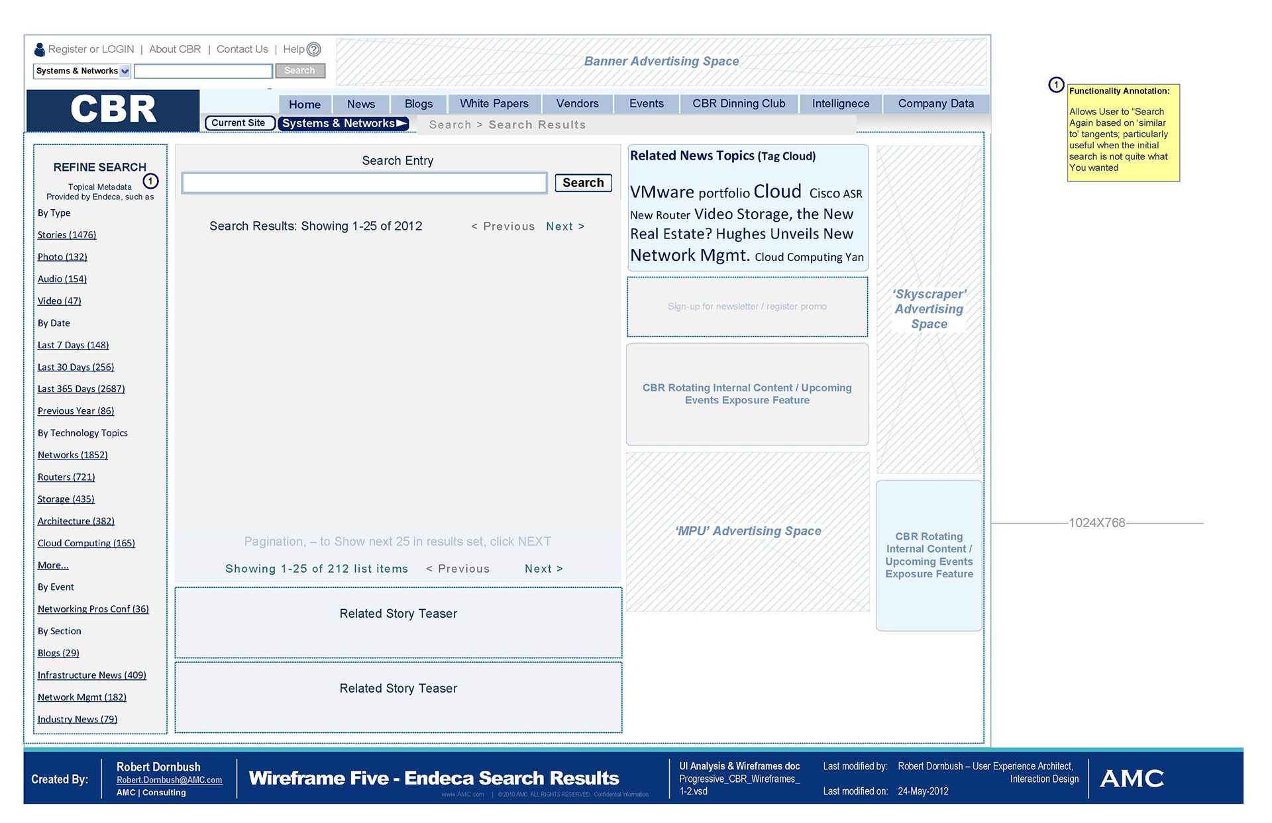Image resolution: width=1272 pixels, height=823 pixels.
Task: Click the Search Entry text field
Action: pos(364,183)
